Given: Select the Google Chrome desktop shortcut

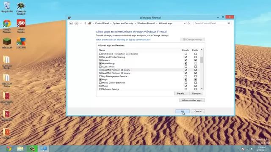Looking at the screenshot, I should [7, 26].
